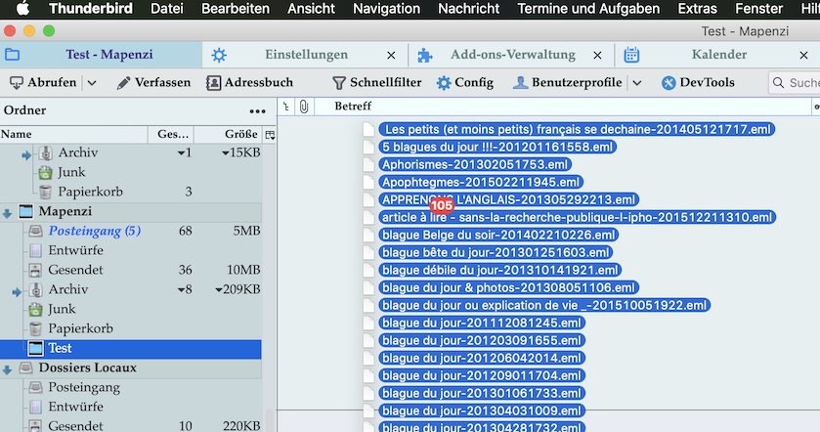Sort messages by Betreff column
This screenshot has width=820, height=432.
[x=564, y=107]
